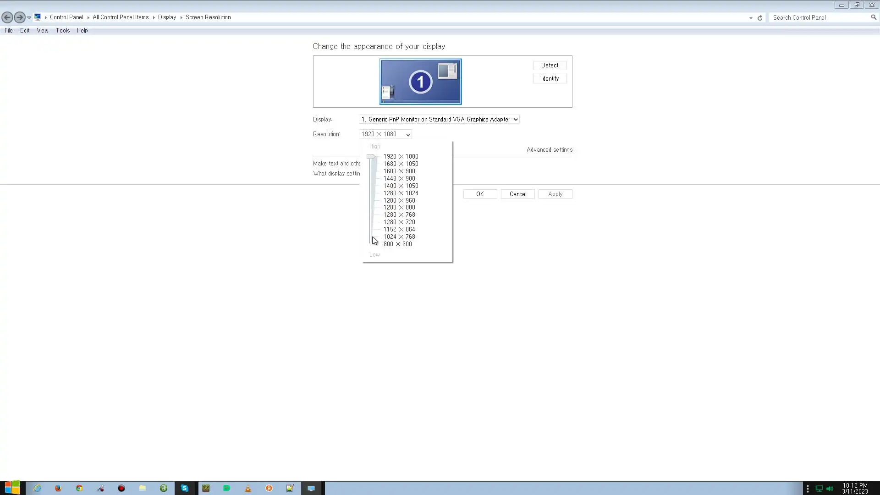Choose 1280 × 720 on resolution slider
Viewport: 880px width, 495px height.
pyautogui.click(x=399, y=222)
